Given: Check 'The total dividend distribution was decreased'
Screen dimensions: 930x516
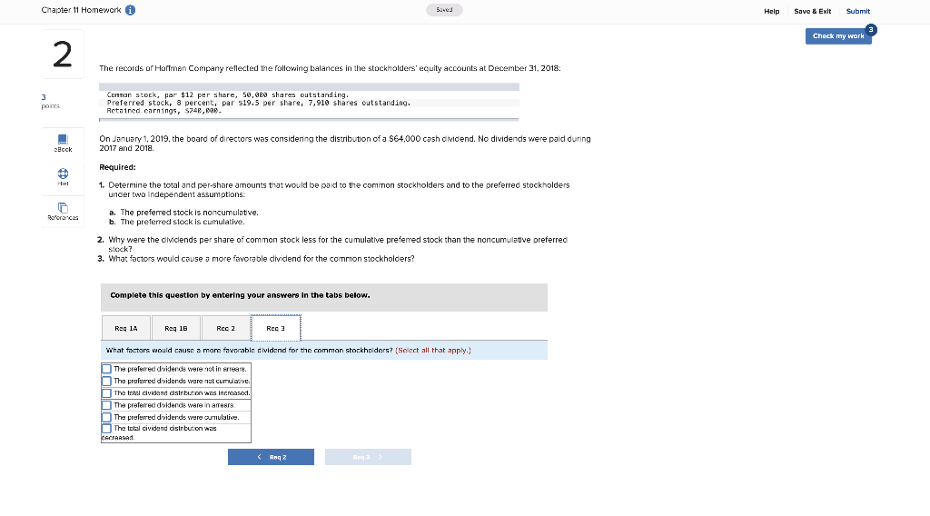Looking at the screenshot, I should [x=107, y=428].
